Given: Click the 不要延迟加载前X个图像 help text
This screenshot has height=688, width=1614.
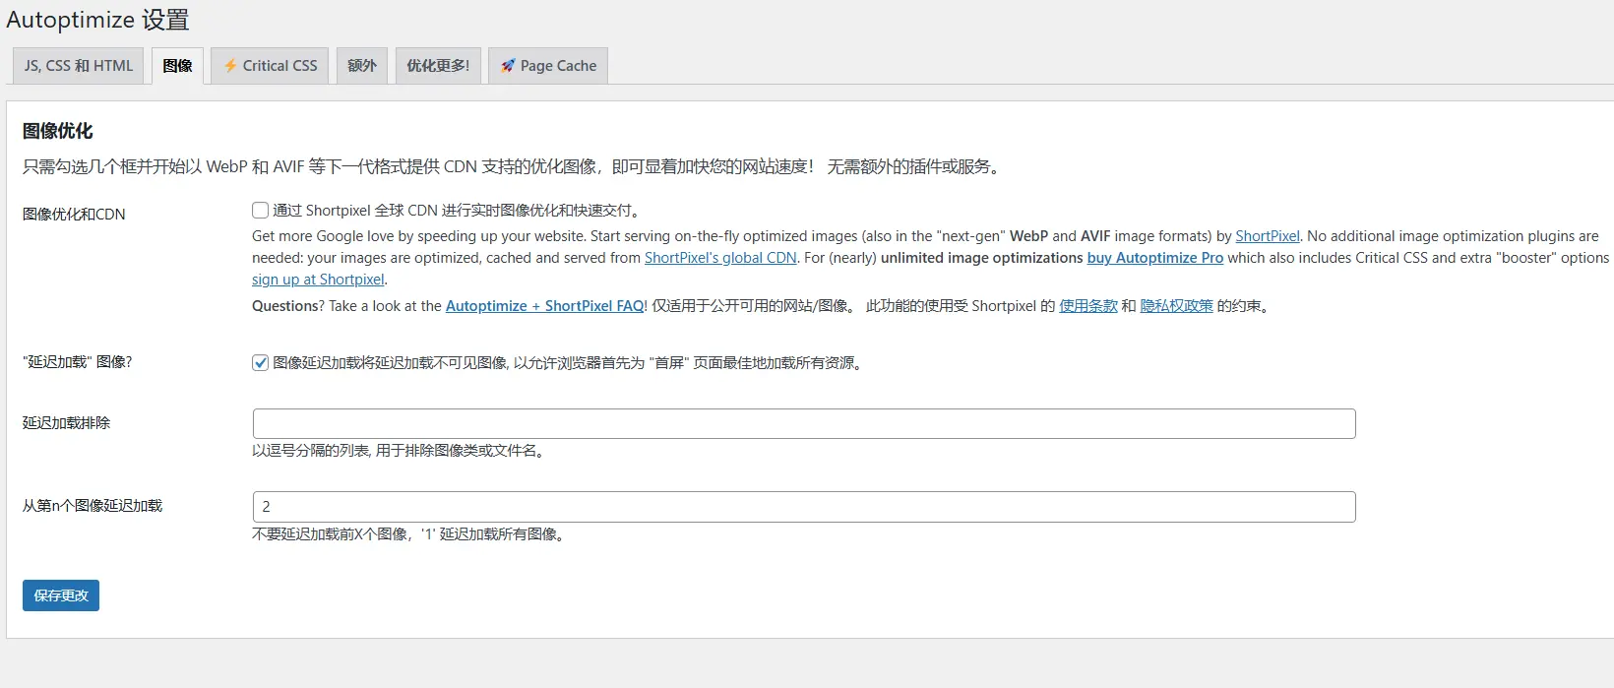Looking at the screenshot, I should pos(409,534).
